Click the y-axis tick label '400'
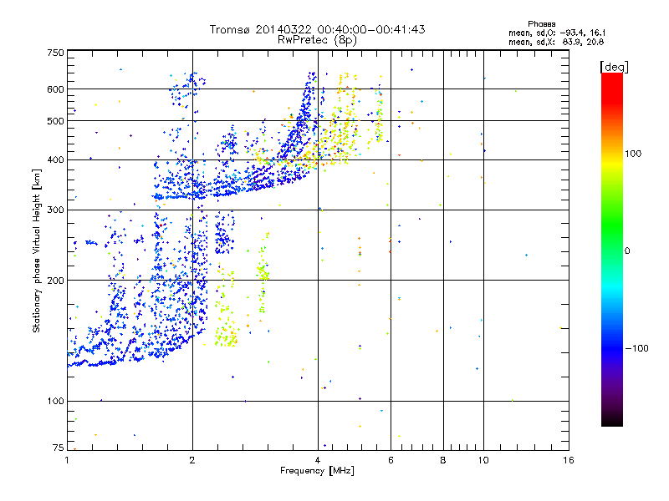Screen dimensions: 669x501 (x=55, y=159)
